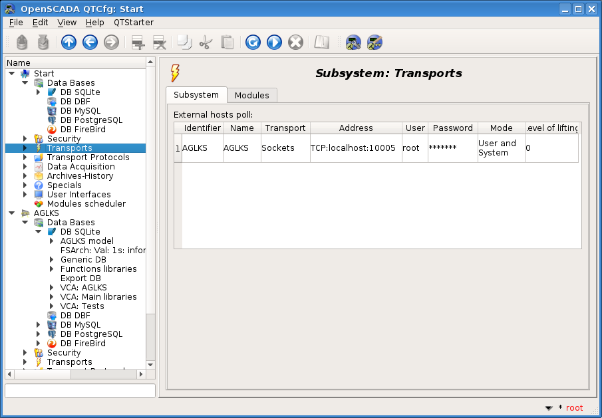Click the Delete item toolbar icon
The image size is (602, 418).
click(160, 42)
